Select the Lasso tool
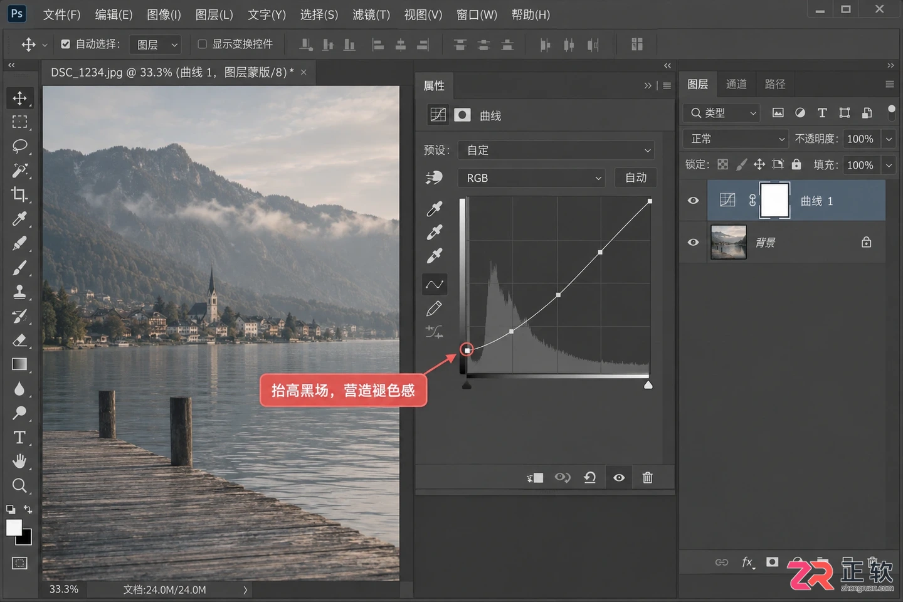This screenshot has width=903, height=602. (x=19, y=146)
